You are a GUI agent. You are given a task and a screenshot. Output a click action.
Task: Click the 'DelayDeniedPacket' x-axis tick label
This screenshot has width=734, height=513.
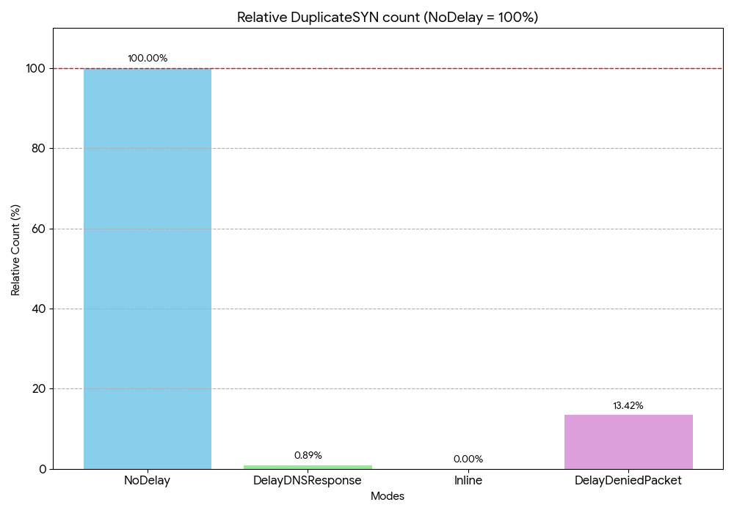click(x=628, y=480)
